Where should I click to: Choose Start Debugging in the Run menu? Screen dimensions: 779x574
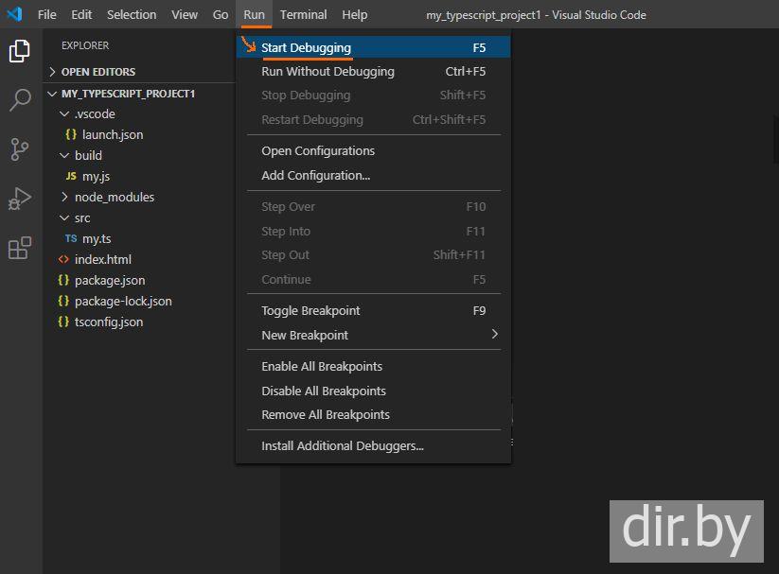[x=306, y=47]
